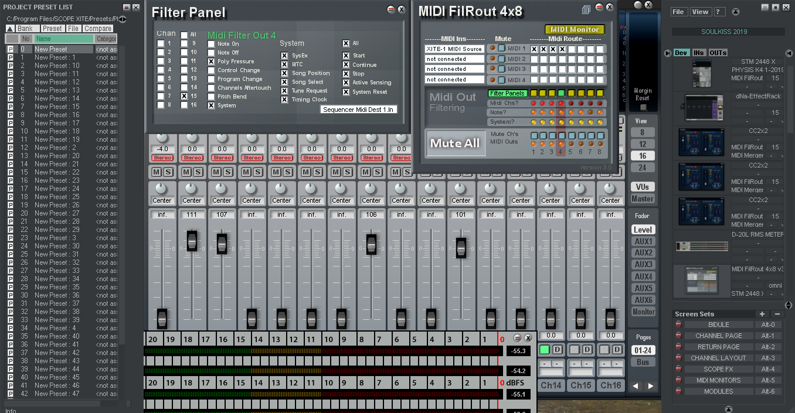795x413 pixels.
Task: Toggle the MIDI 1 mute button
Action: 501,49
